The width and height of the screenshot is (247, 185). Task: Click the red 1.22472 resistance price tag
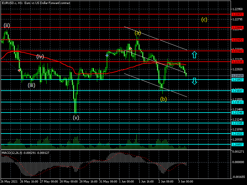point(238,40)
